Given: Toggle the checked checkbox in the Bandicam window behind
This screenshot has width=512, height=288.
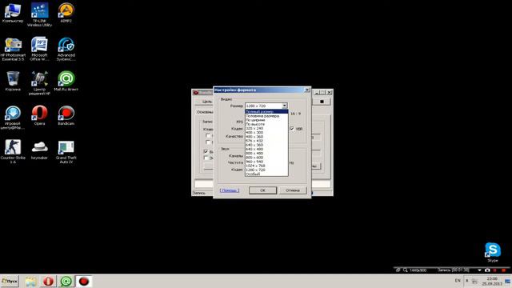Looking at the screenshot, I should point(206,151).
